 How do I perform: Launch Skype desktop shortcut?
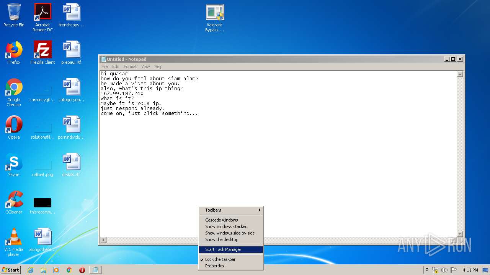14,165
